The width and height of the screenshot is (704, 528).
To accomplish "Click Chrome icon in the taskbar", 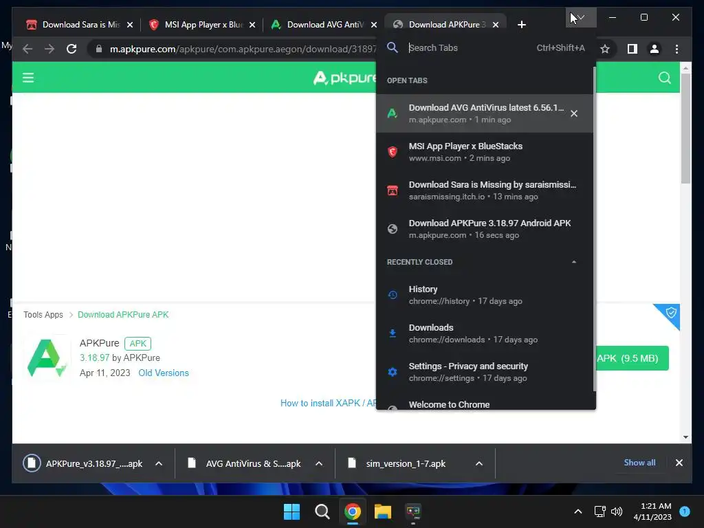I will 353,511.
